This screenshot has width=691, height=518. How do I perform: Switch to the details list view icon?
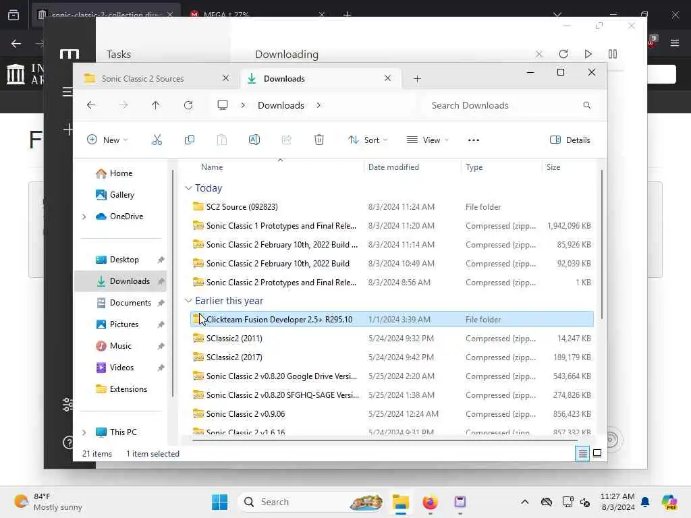(582, 453)
